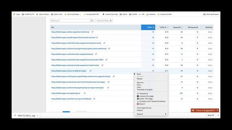Click in the Filter by url field
Viewport: 232px width, 130px height.
(x=70, y=21)
